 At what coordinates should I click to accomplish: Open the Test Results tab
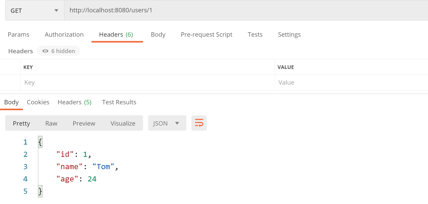(119, 102)
